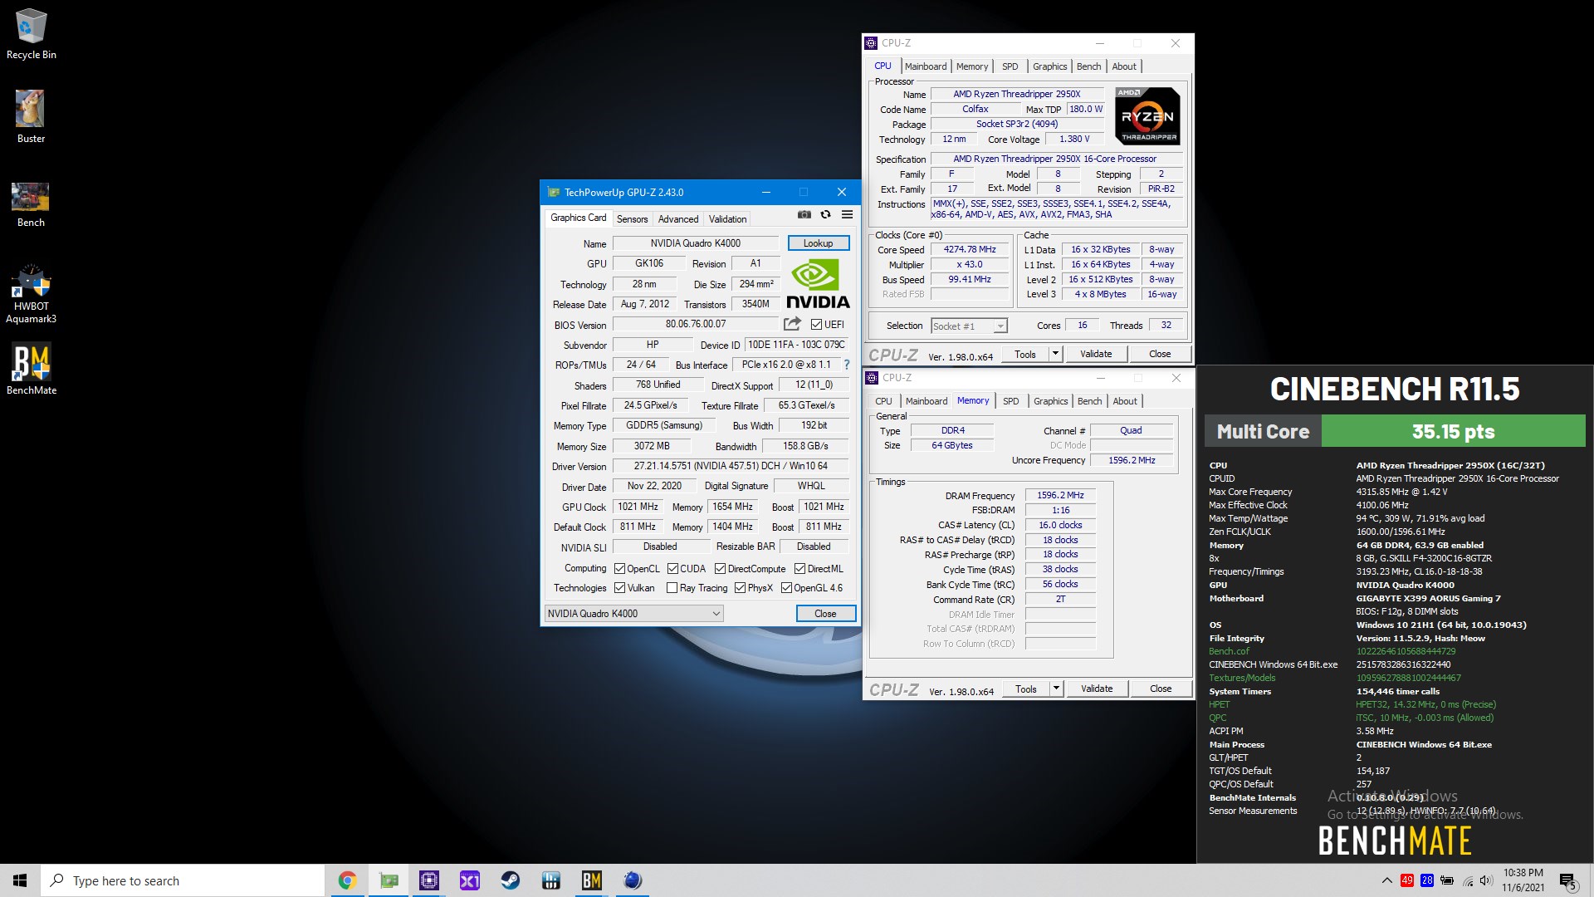Viewport: 1594px width, 897px height.
Task: Click the Driver Version field in GPU-Z
Action: click(731, 466)
